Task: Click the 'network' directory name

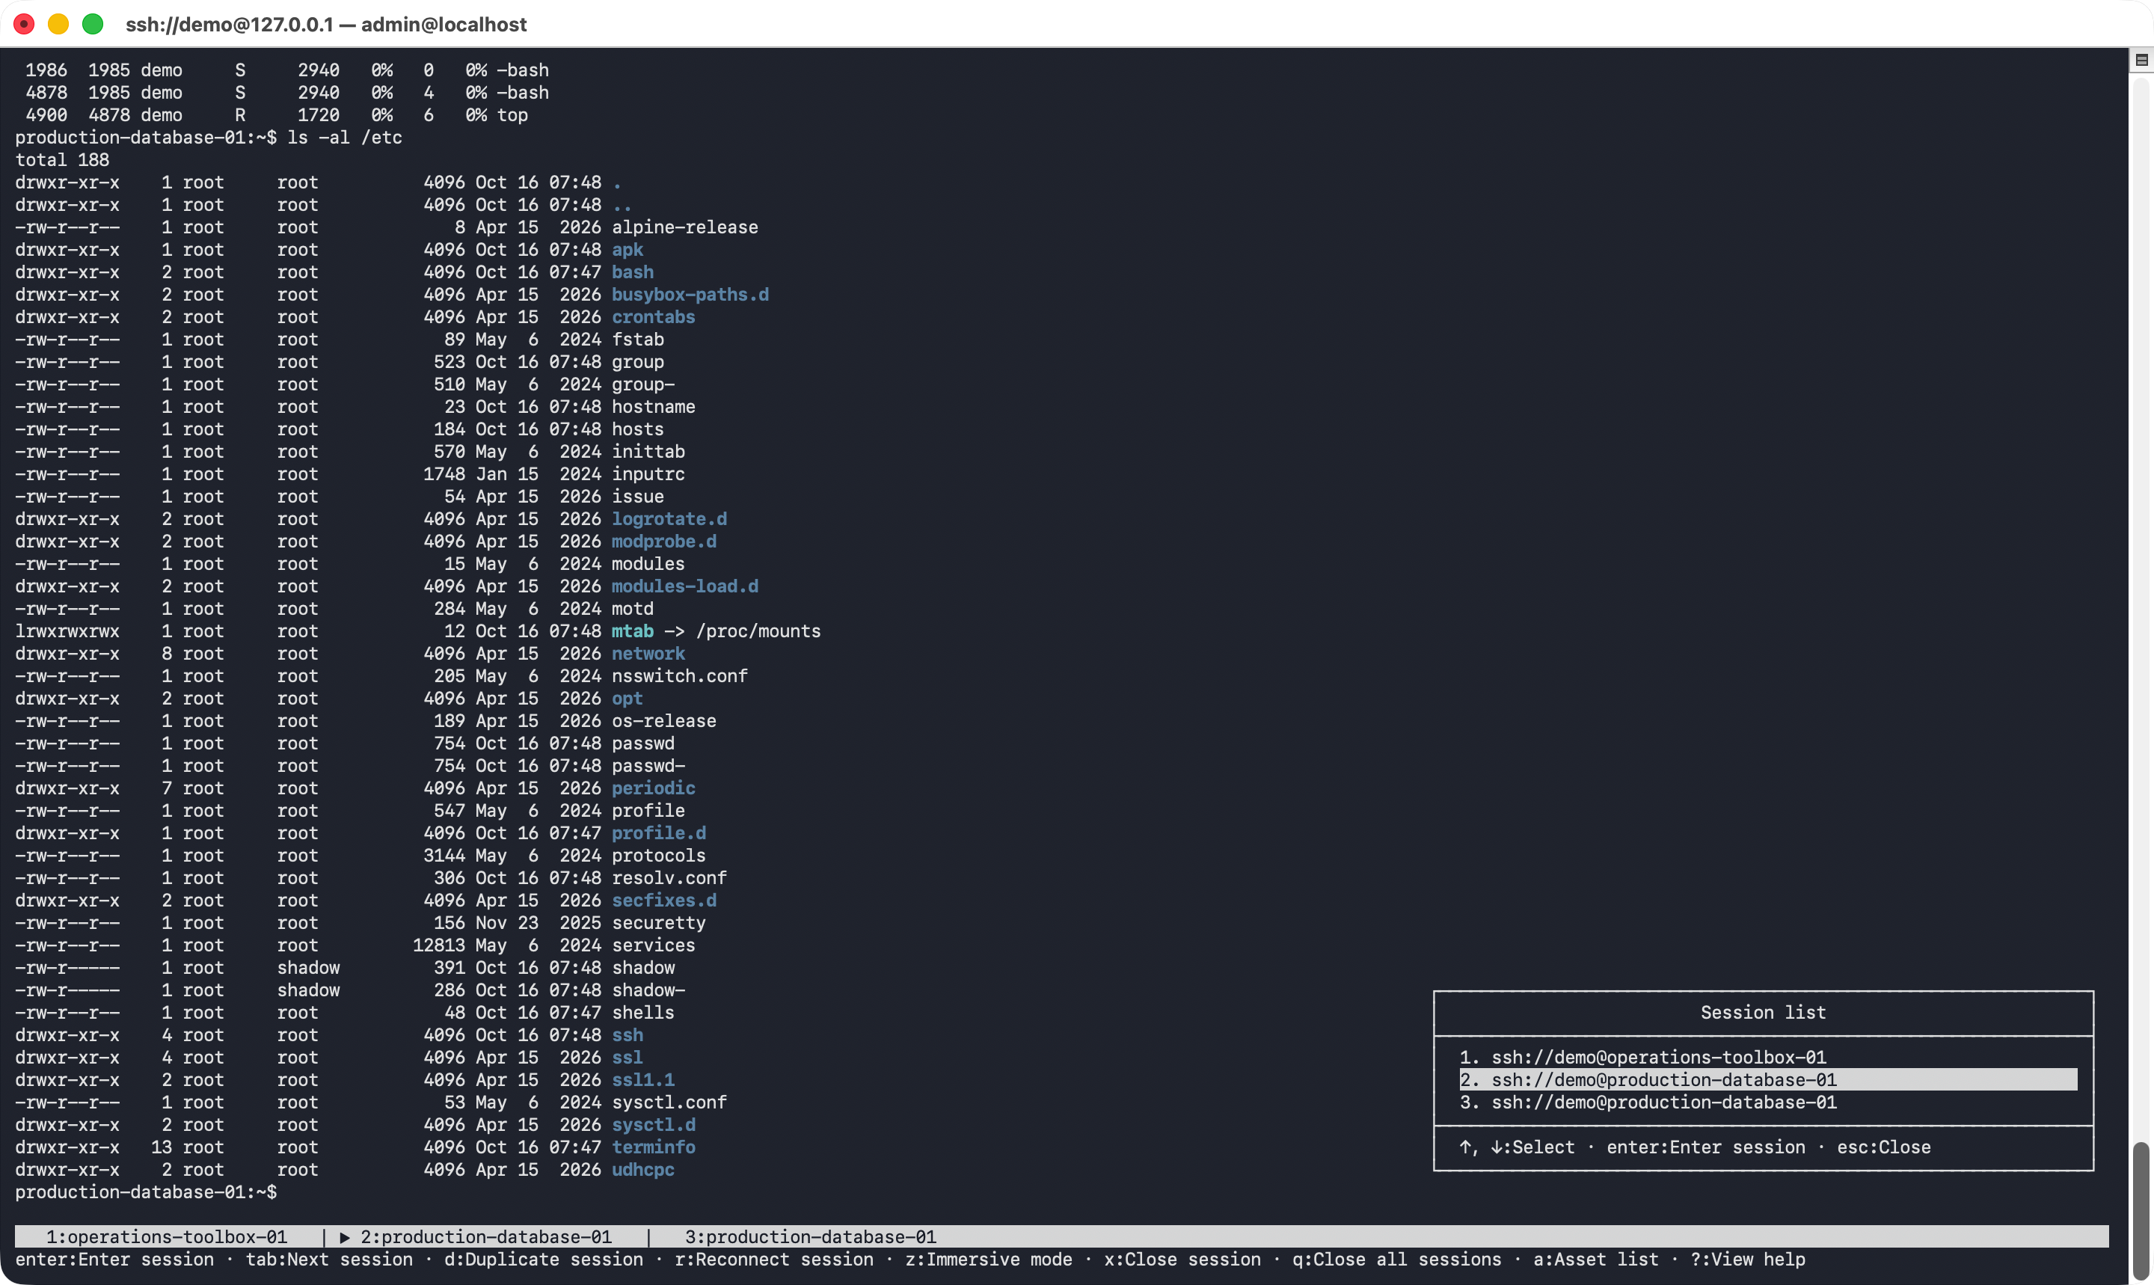Action: (x=648, y=654)
